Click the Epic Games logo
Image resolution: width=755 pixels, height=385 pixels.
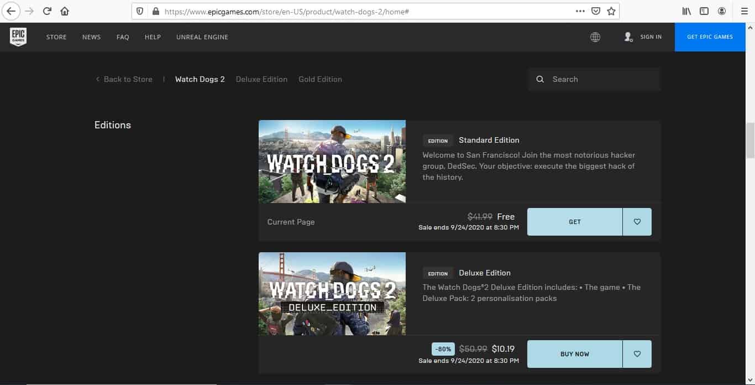[18, 37]
